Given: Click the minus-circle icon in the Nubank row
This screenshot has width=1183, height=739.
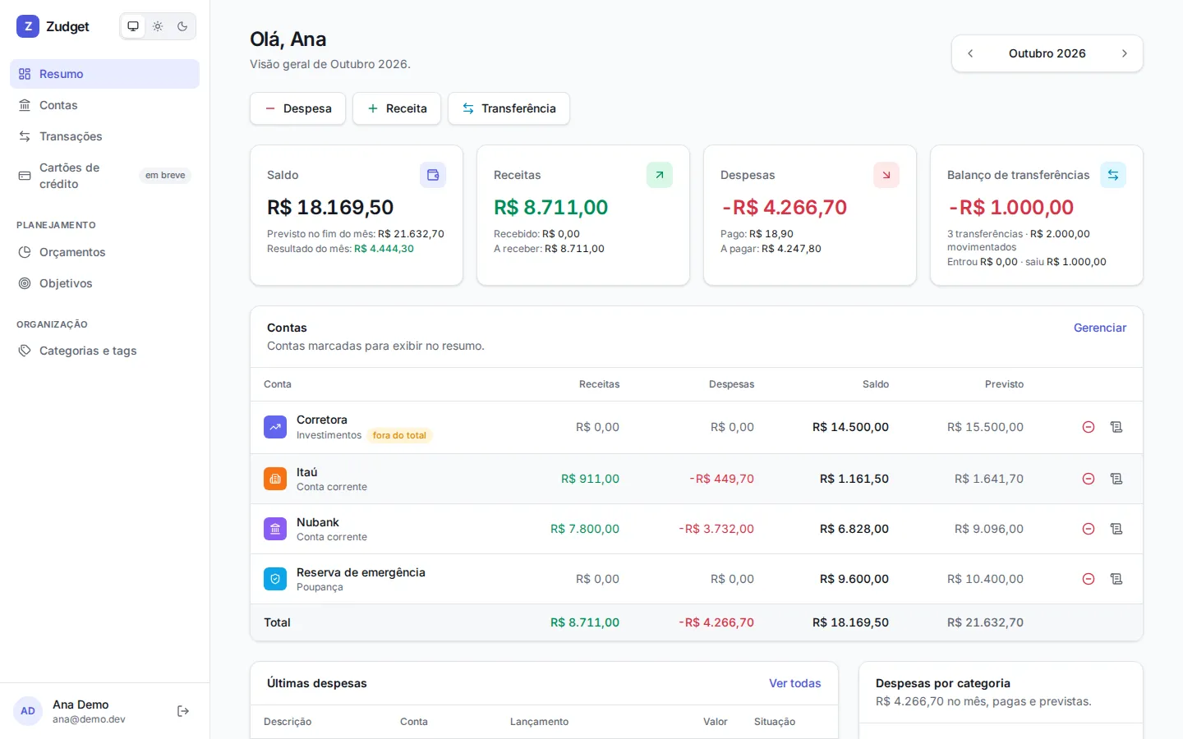Looking at the screenshot, I should click(x=1089, y=529).
